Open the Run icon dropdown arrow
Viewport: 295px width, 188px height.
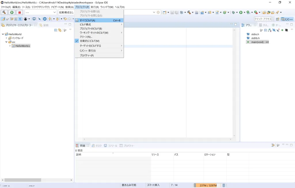click(x=244, y=12)
